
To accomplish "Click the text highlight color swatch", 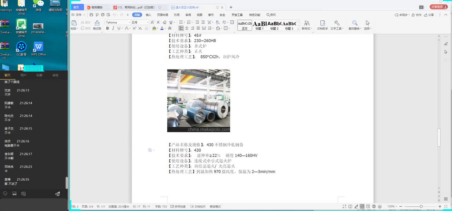I will point(154,28).
